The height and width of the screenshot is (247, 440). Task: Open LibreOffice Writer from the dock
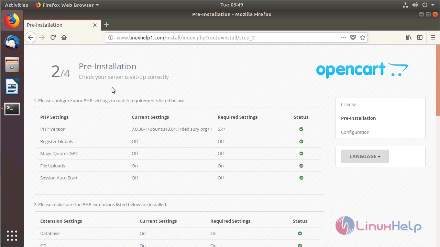12,86
